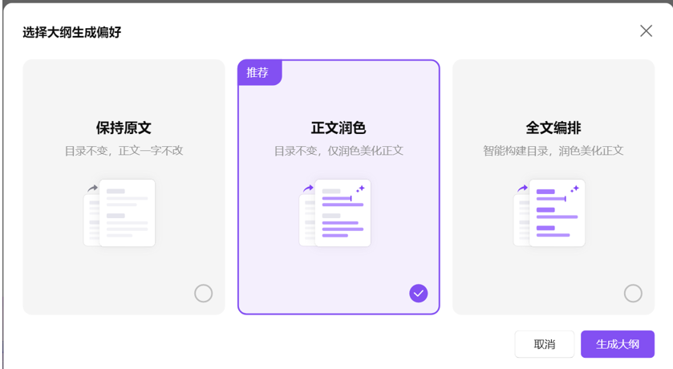Viewport: 673px width, 369px height.
Task: Click the text 目录不变，仅润色美化正文
Action: 339,151
